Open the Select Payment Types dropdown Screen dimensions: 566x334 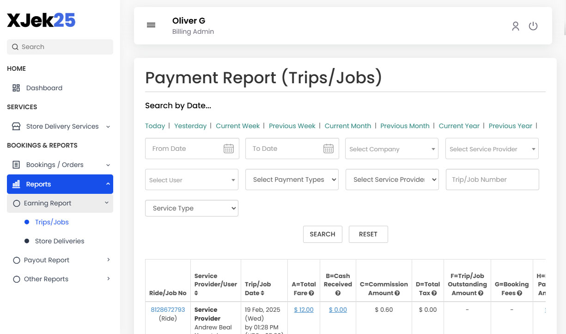click(x=292, y=179)
